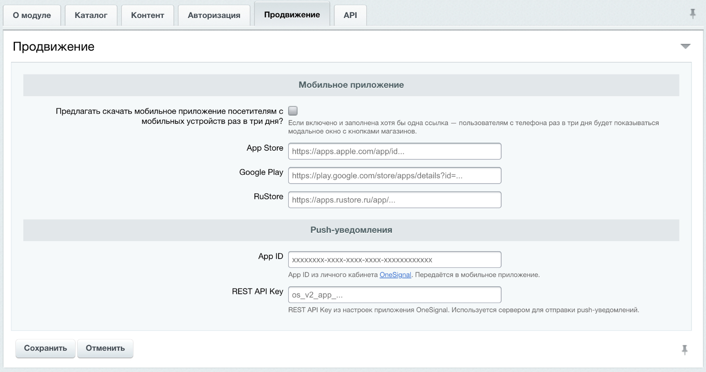Enable the mobile app download offer checkbox
Screen dimensions: 706x372
[293, 111]
